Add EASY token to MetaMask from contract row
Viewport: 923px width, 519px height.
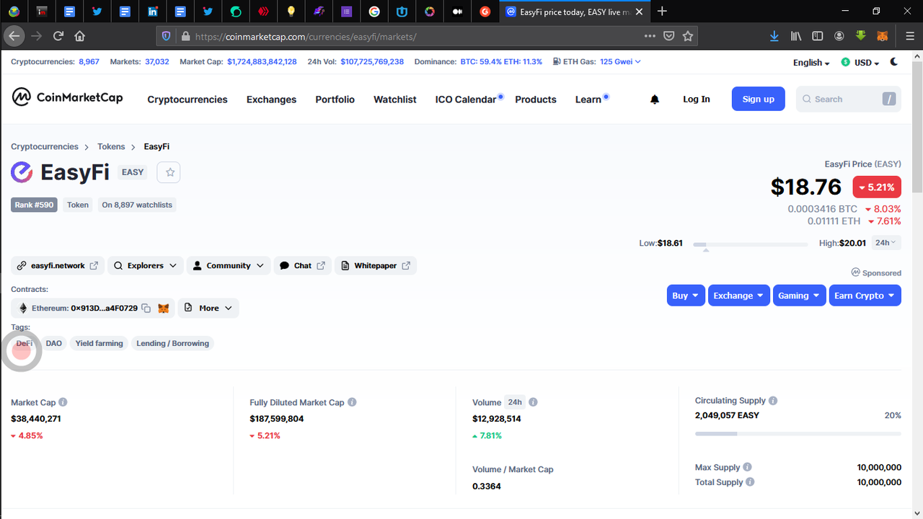164,309
